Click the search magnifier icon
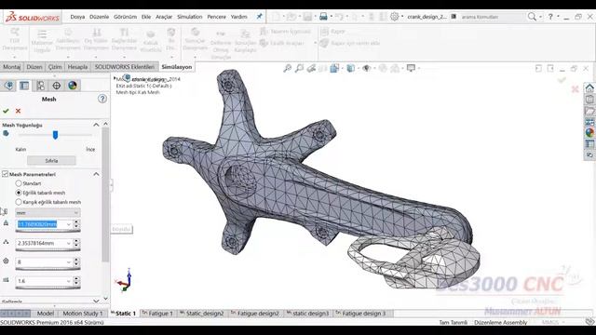 point(532,17)
